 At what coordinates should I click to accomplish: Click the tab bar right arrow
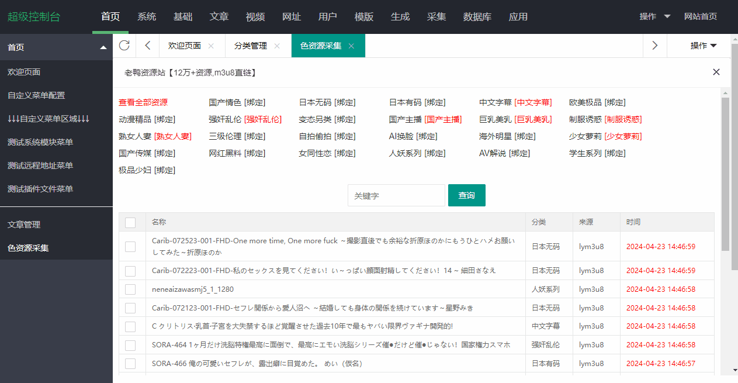655,46
